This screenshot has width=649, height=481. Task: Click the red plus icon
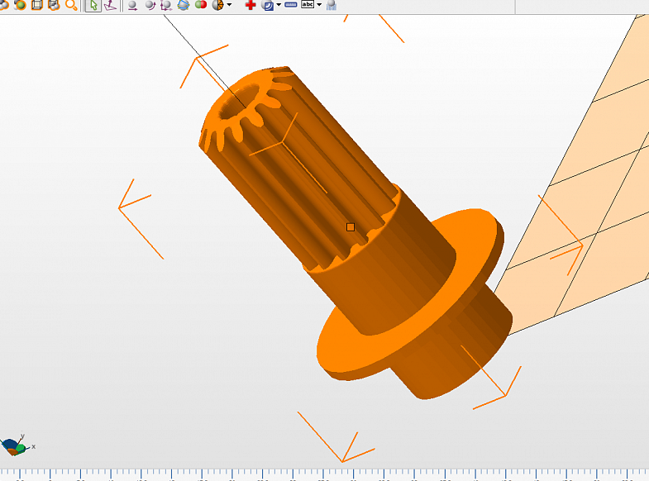click(251, 5)
